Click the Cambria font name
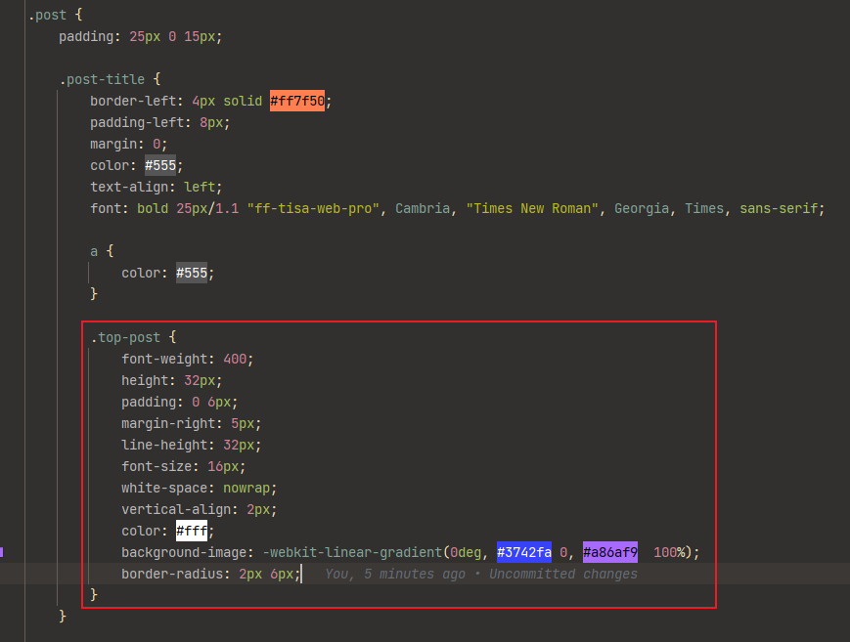Image resolution: width=850 pixels, height=642 pixels. [422, 208]
